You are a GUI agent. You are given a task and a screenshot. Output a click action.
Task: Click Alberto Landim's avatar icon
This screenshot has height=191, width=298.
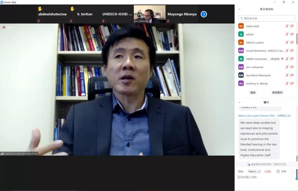pos(241,43)
